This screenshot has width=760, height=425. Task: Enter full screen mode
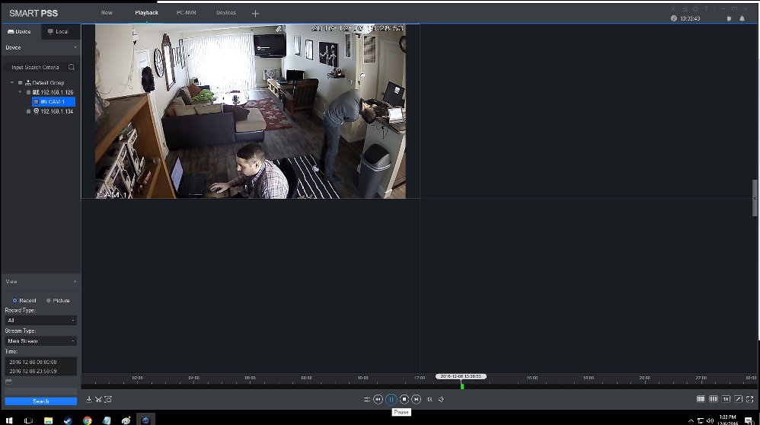point(750,399)
